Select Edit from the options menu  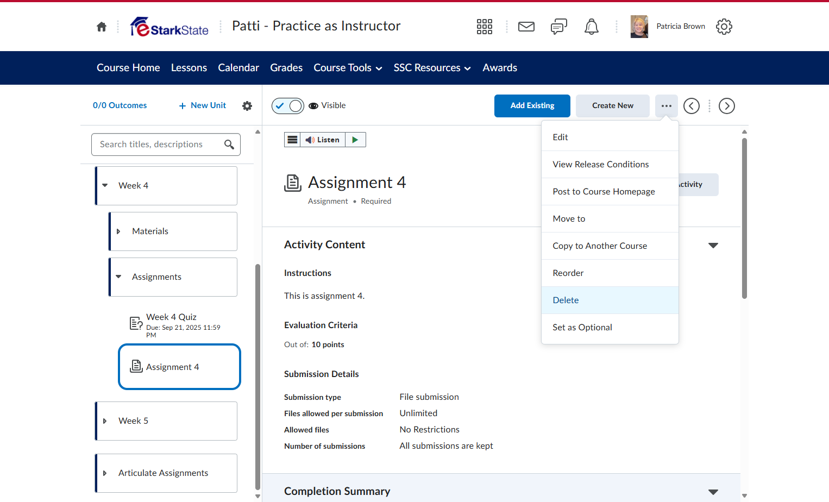[x=610, y=137]
